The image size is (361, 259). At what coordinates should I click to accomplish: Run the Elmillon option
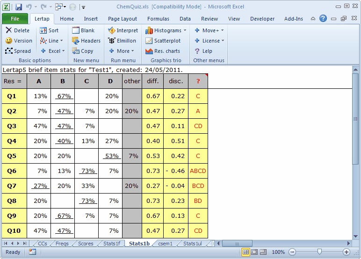tap(112, 41)
